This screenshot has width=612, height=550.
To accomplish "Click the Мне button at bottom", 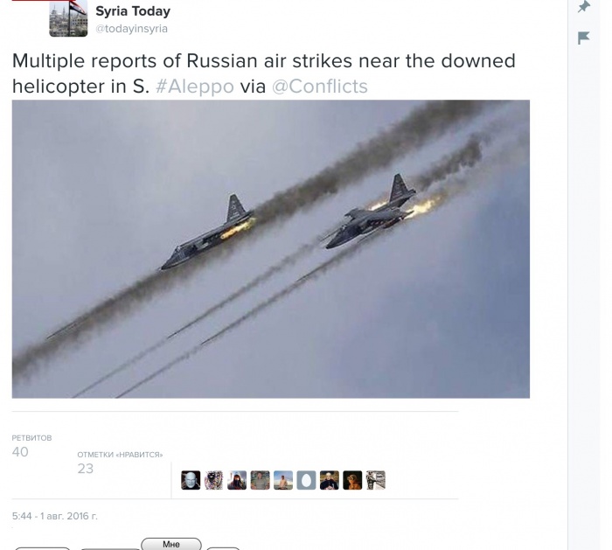I will tap(171, 544).
